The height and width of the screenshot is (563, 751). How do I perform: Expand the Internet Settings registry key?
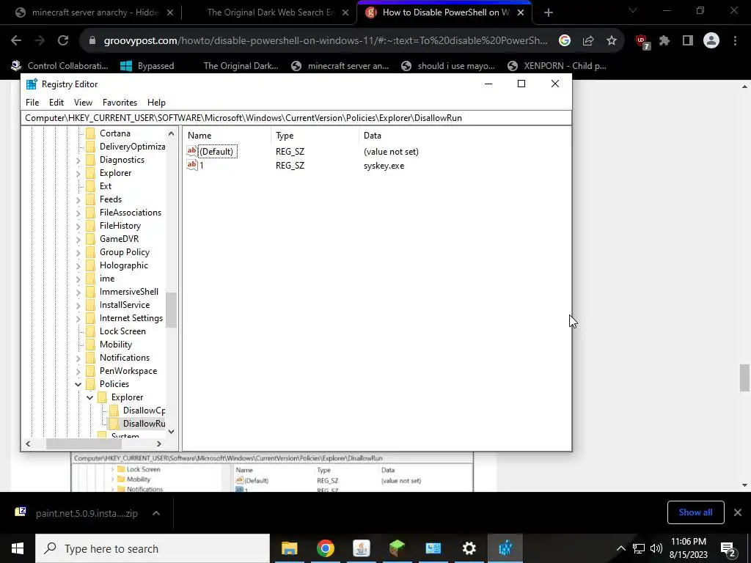[x=78, y=318]
